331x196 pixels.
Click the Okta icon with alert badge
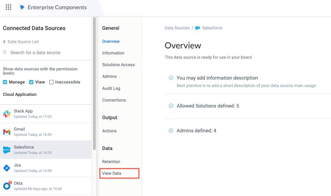pos(7,186)
